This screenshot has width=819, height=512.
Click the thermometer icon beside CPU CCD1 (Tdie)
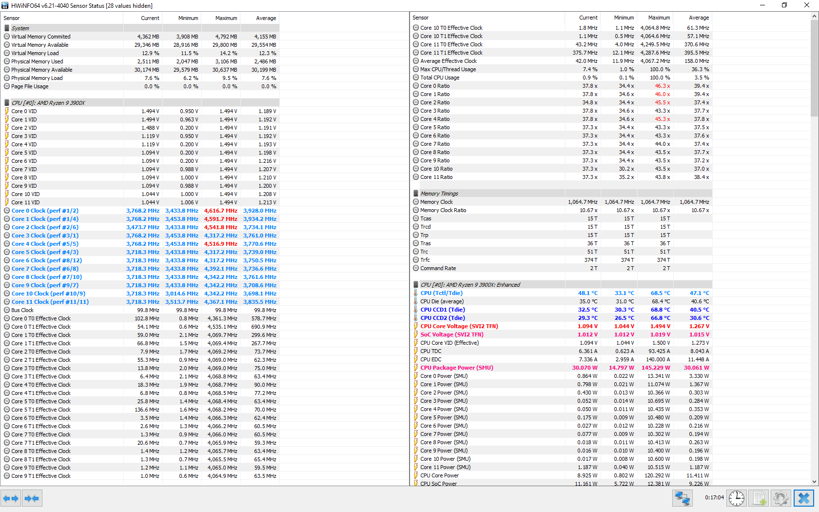tap(416, 310)
